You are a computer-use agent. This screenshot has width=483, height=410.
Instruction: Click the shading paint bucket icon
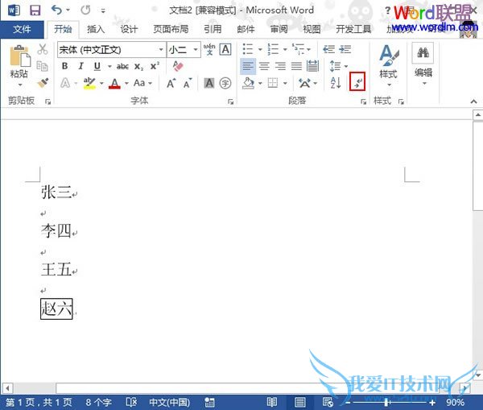(249, 83)
